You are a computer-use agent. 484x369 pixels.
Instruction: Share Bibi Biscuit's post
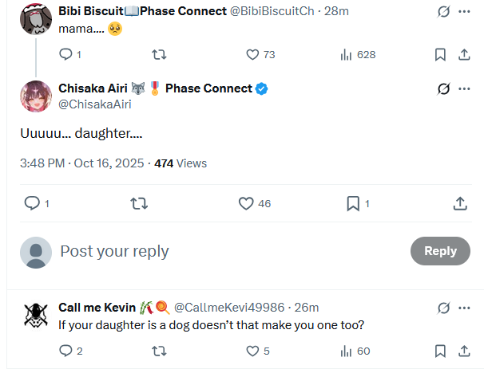click(463, 54)
